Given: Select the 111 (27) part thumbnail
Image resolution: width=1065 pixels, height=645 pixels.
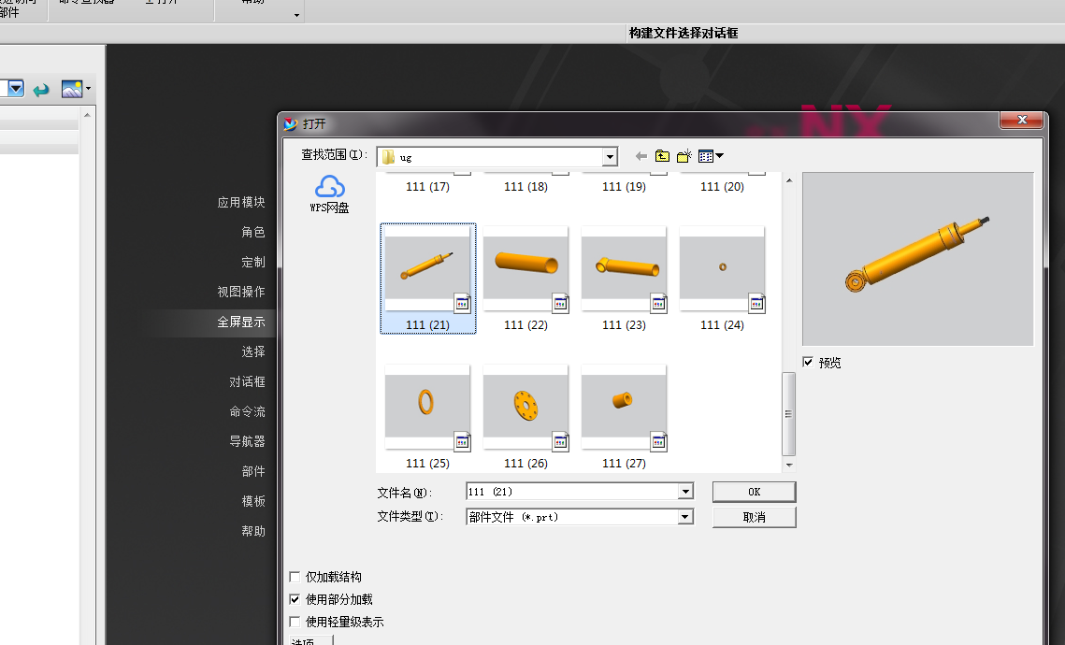Looking at the screenshot, I should (x=625, y=407).
